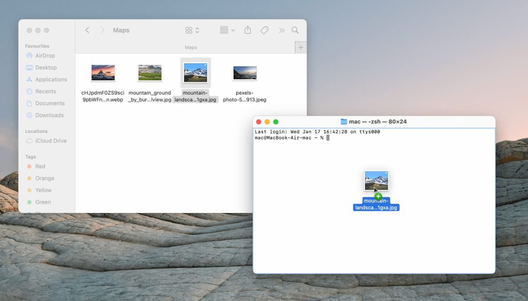Select the pexels-photo thumbnail in Maps folder
528x301 pixels.
[244, 72]
